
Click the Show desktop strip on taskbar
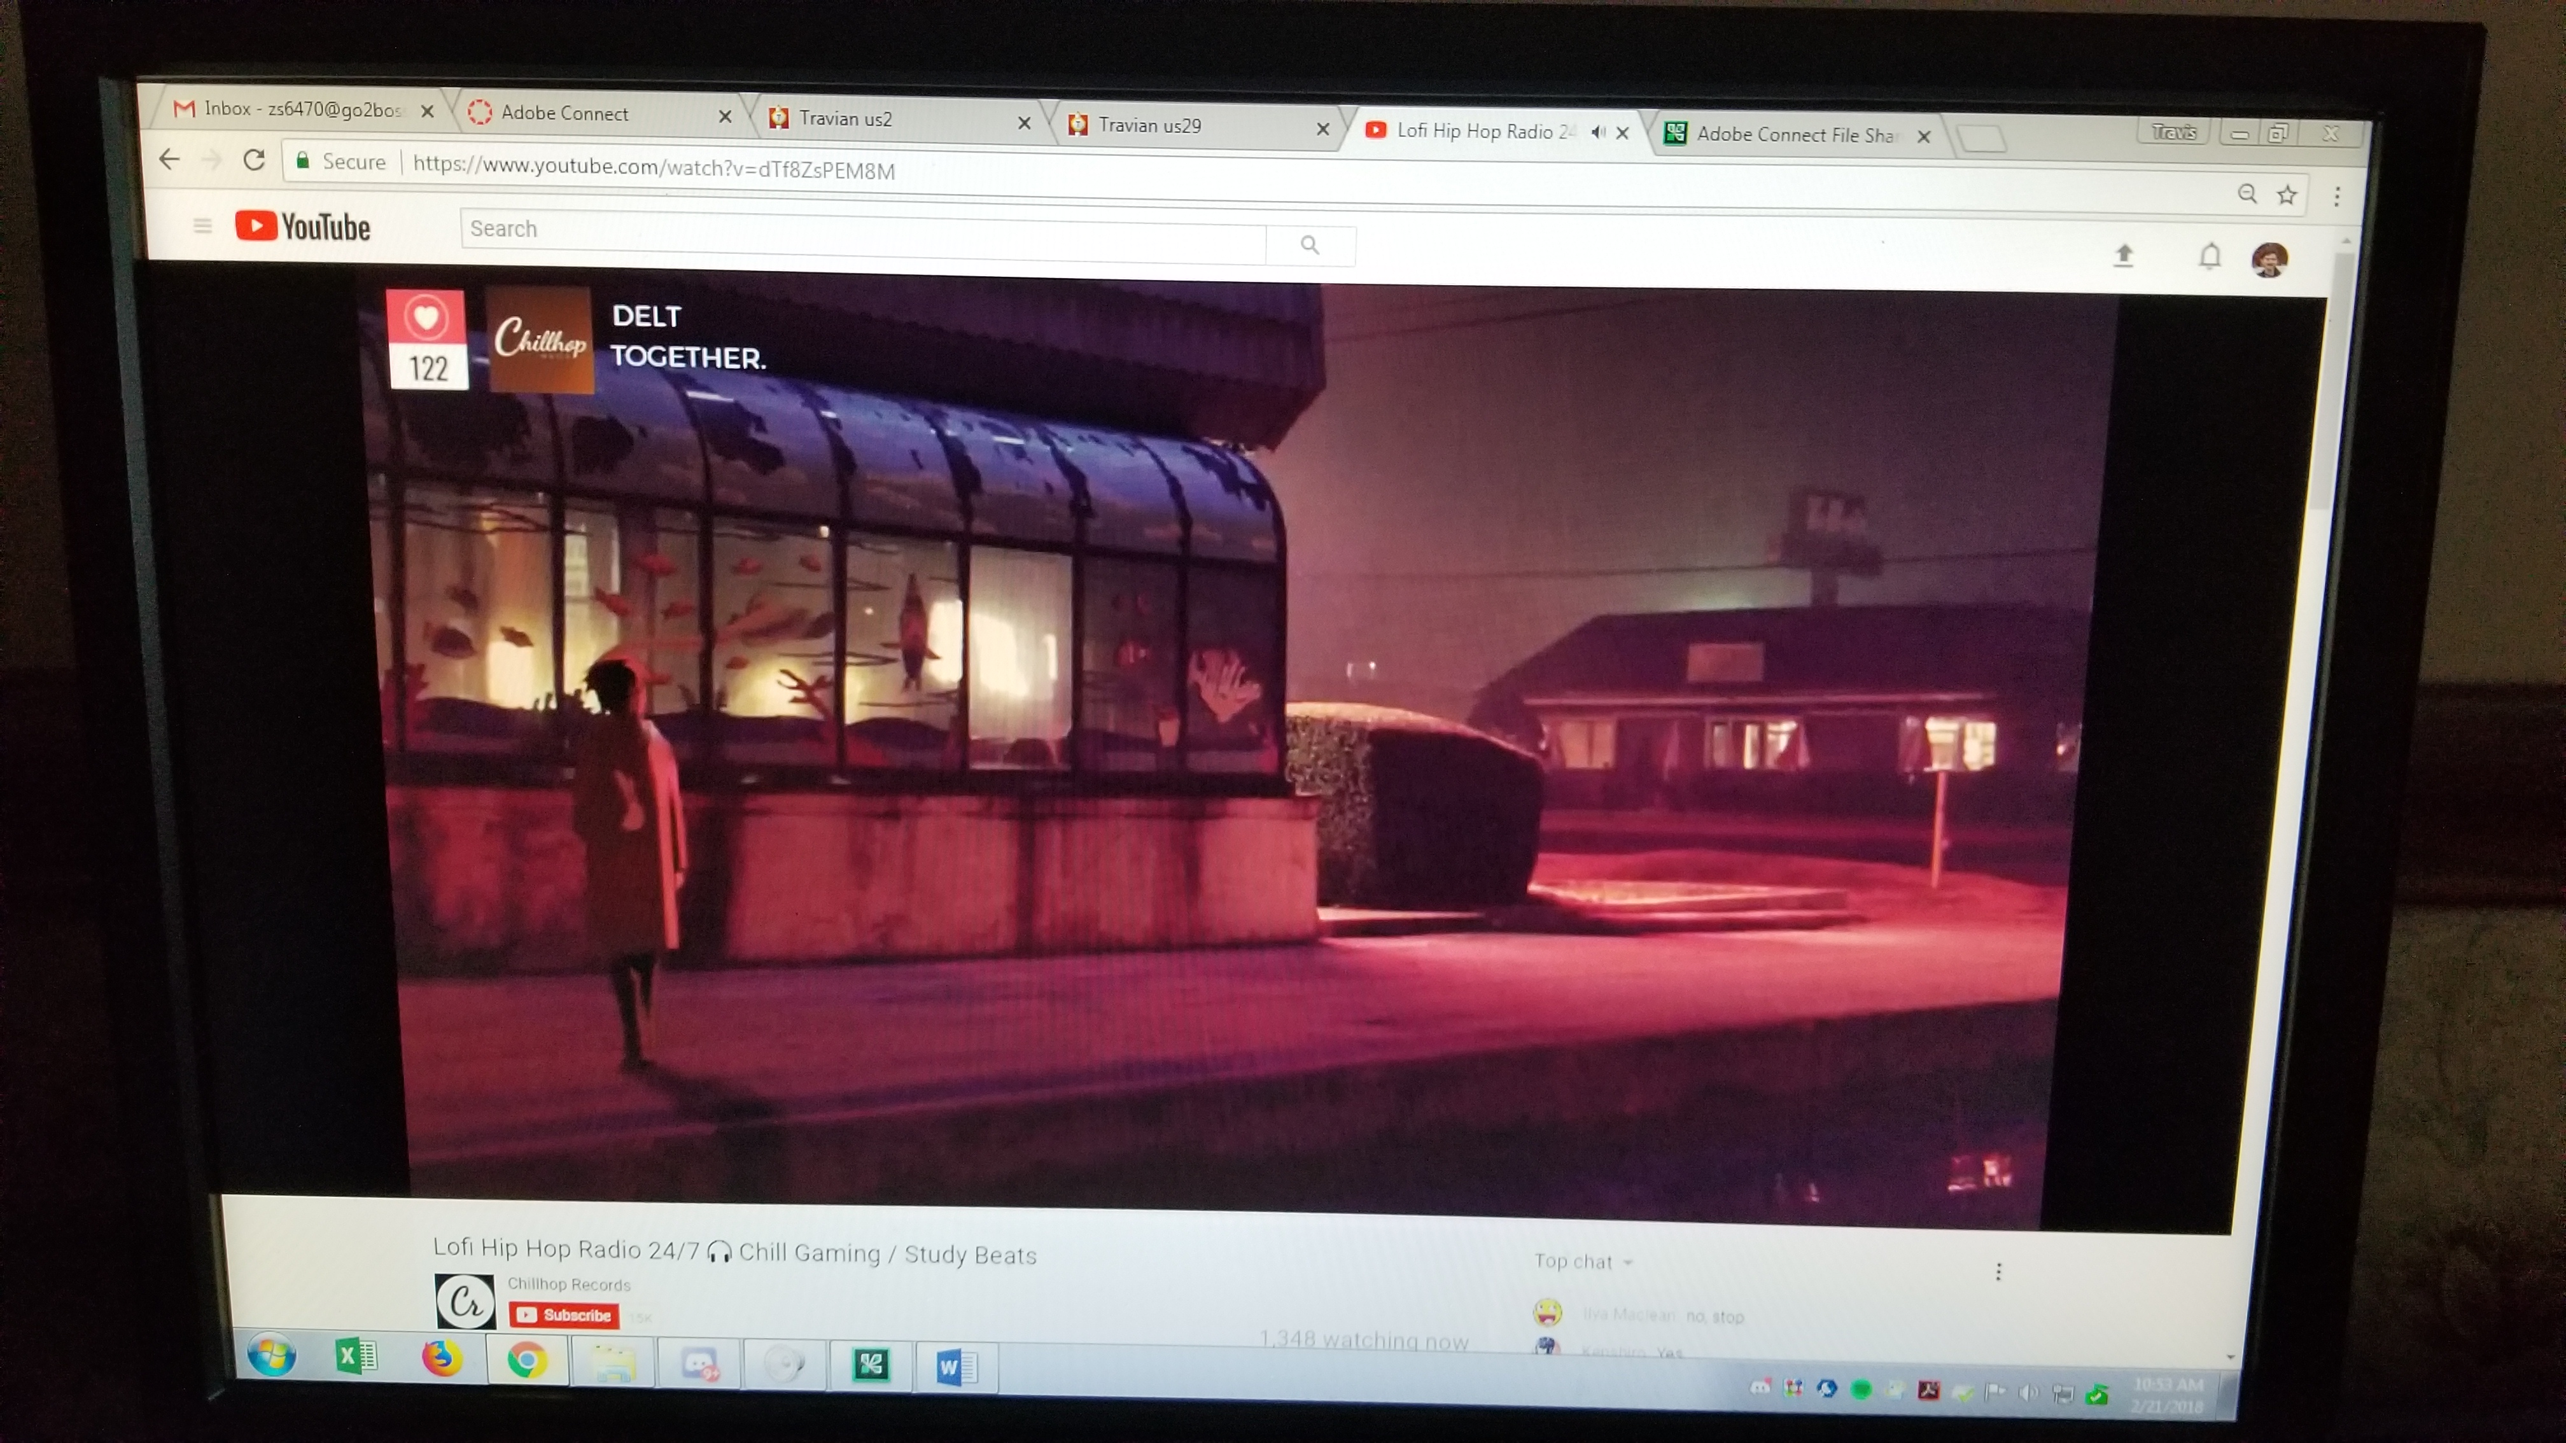(x=2227, y=1396)
